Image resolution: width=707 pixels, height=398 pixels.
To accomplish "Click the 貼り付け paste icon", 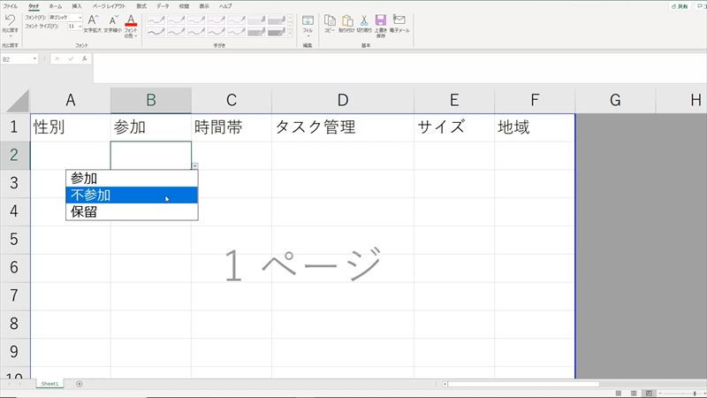I will pos(346,19).
